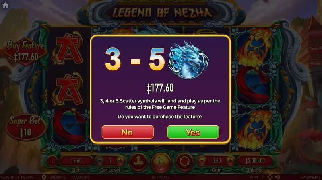
Task: Click the Bet amount display
Action: [76, 161]
